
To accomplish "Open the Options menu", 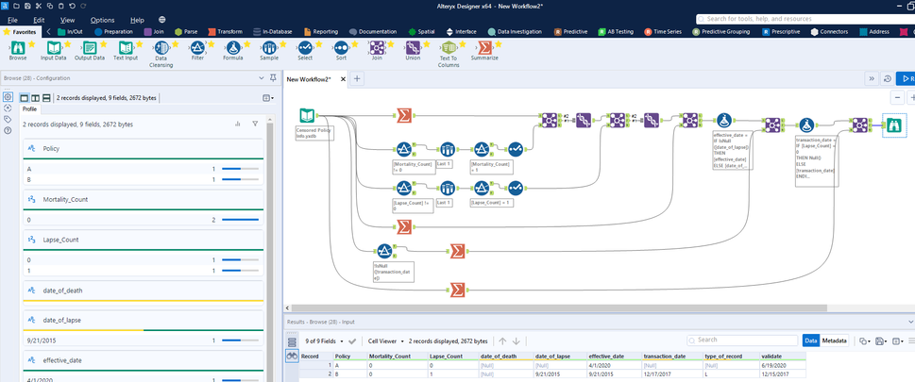I will [103, 20].
